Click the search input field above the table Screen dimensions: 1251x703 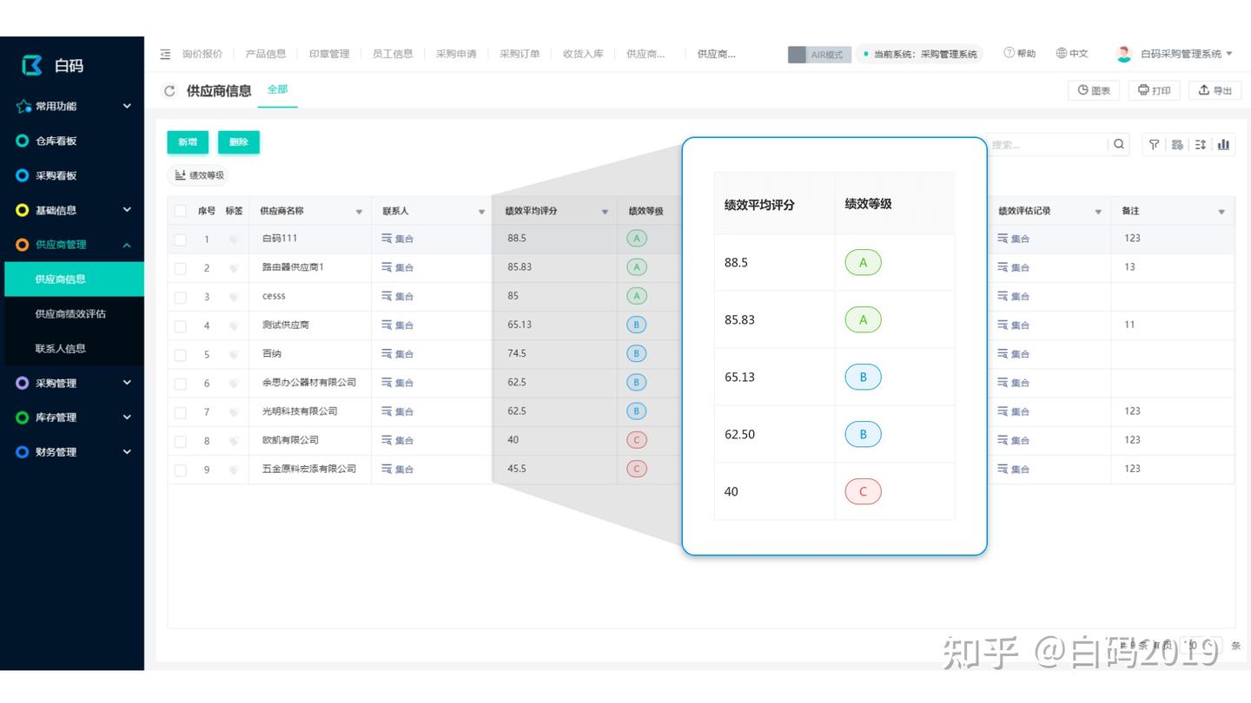coord(1042,144)
